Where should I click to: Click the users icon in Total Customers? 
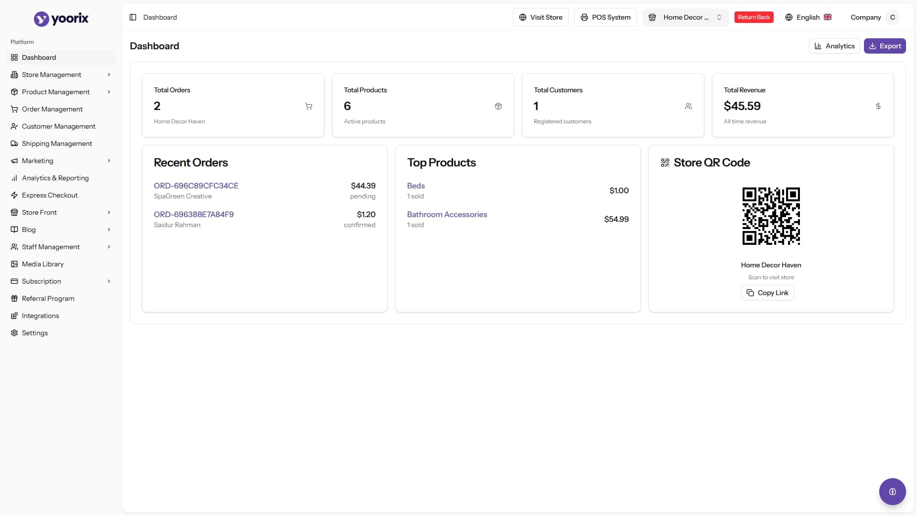(688, 106)
